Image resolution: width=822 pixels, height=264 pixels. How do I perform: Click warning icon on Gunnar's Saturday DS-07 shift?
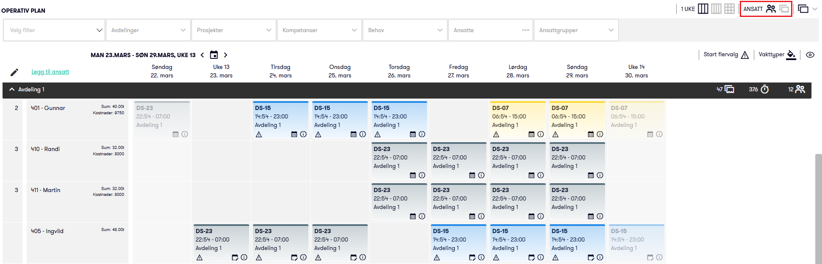[x=496, y=135]
